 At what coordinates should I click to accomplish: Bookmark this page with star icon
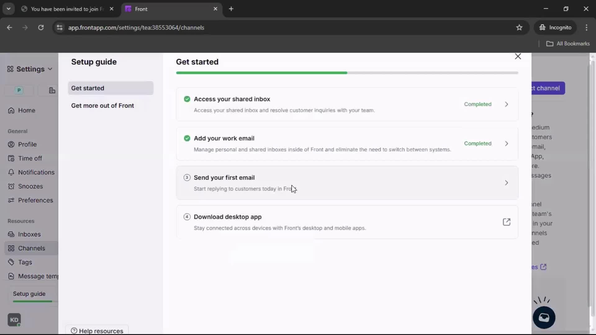tap(519, 27)
